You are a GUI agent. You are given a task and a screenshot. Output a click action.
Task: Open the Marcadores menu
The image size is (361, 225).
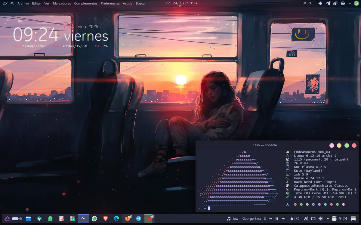(62, 3)
